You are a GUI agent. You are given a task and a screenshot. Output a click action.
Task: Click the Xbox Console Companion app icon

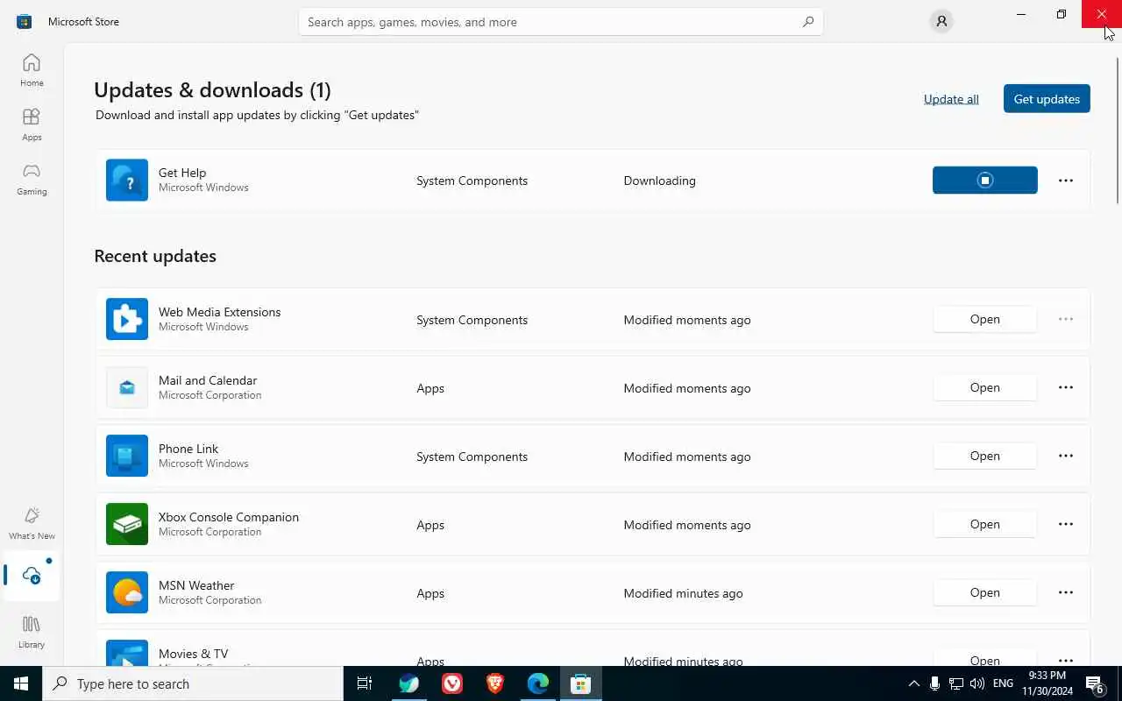pyautogui.click(x=127, y=524)
